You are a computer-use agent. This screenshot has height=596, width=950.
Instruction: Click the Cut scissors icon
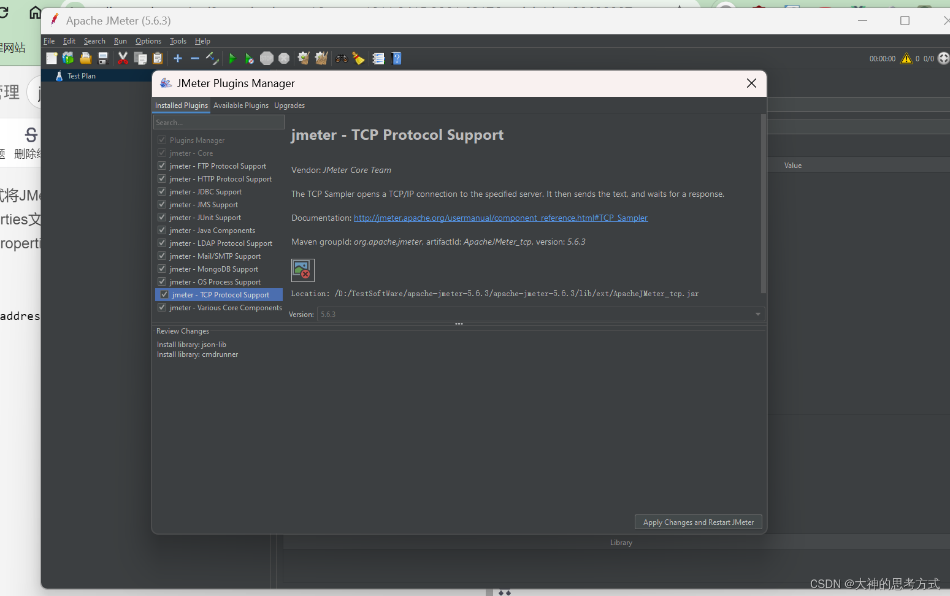pos(123,58)
